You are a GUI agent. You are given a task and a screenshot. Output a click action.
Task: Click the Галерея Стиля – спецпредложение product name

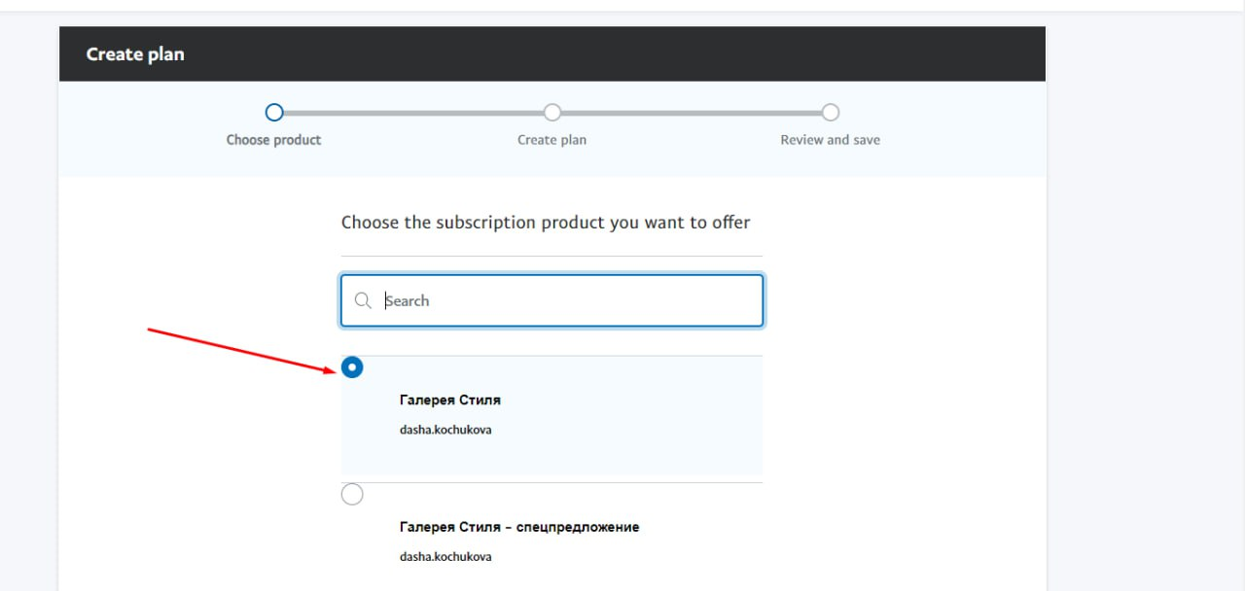[519, 527]
